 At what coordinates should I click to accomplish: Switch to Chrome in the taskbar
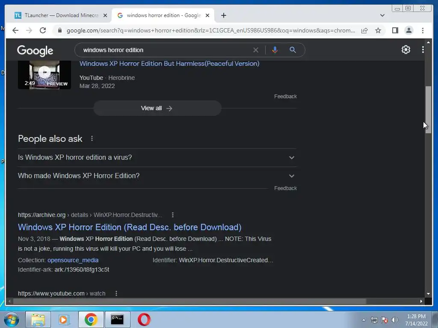(91, 319)
